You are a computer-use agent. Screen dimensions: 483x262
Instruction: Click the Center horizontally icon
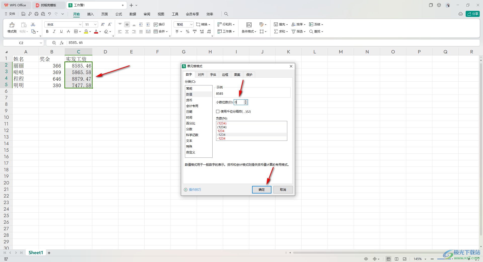[x=127, y=31]
